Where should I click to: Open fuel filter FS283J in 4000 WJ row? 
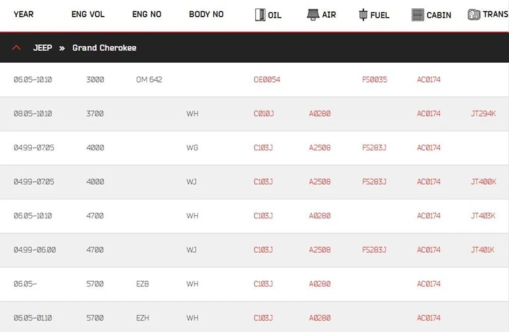click(x=374, y=182)
